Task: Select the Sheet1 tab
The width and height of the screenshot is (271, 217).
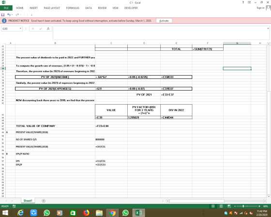Action: click(x=28, y=201)
